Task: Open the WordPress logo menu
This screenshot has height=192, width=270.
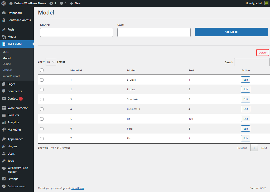Action: [x=3, y=3]
